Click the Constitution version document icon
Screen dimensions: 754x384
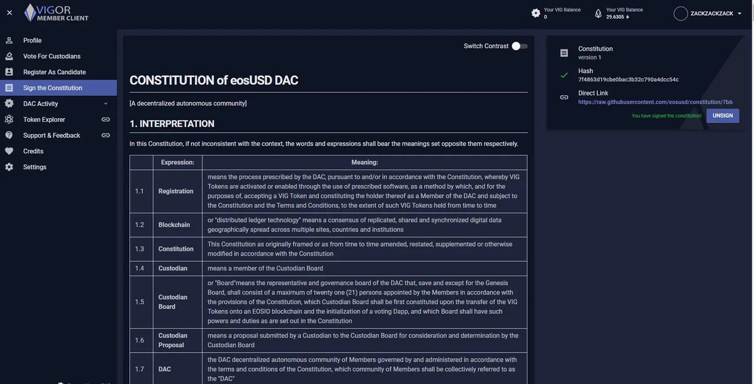(564, 53)
